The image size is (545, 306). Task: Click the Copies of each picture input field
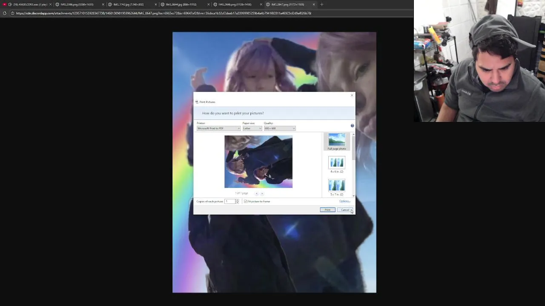coord(229,201)
